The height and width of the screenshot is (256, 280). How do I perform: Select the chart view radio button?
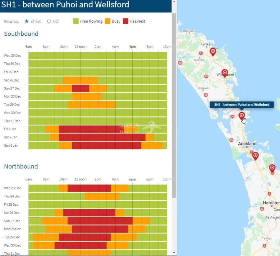click(27, 21)
